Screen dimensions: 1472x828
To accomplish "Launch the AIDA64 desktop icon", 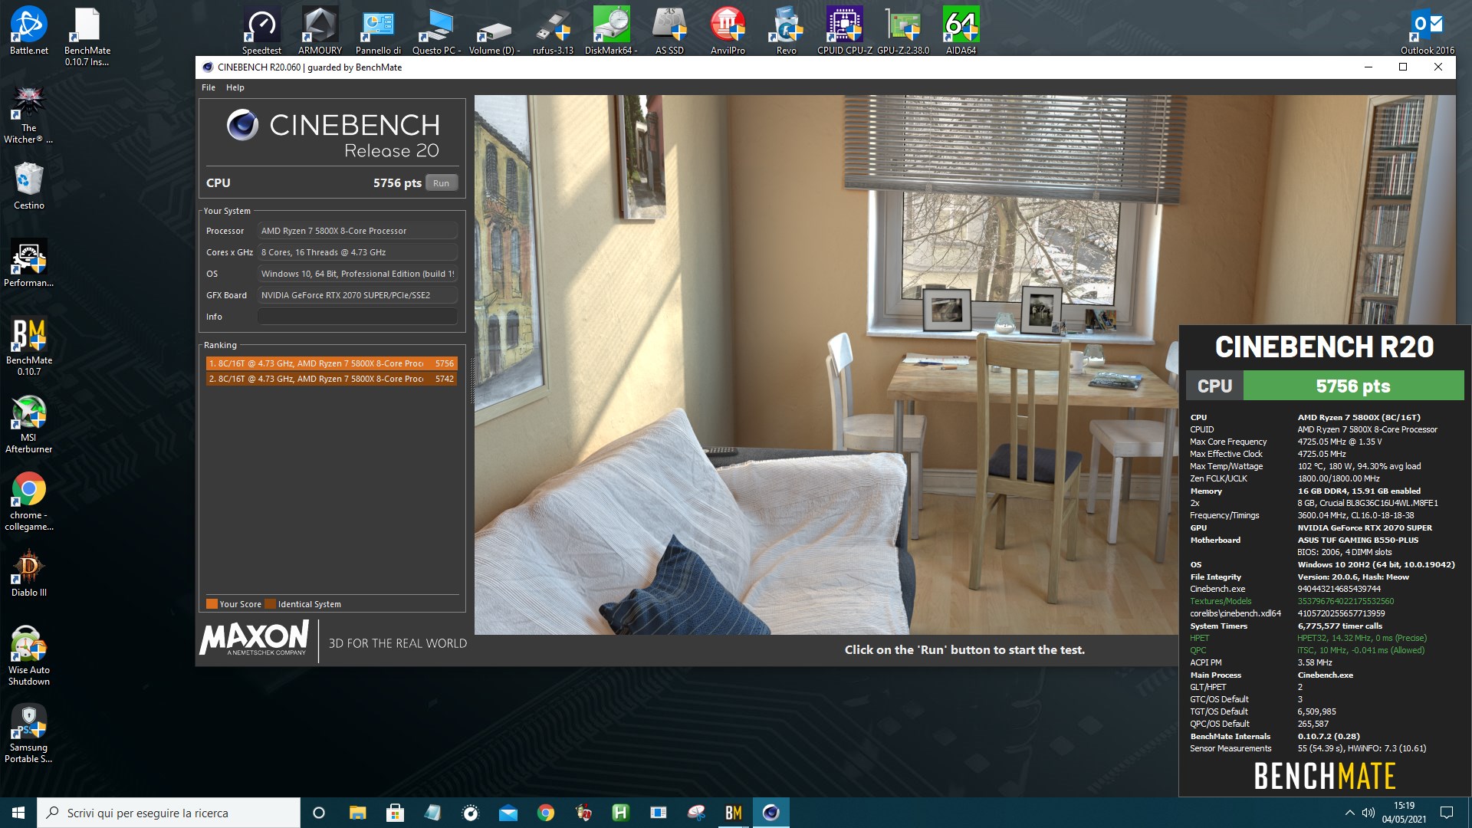I will coord(961,31).
